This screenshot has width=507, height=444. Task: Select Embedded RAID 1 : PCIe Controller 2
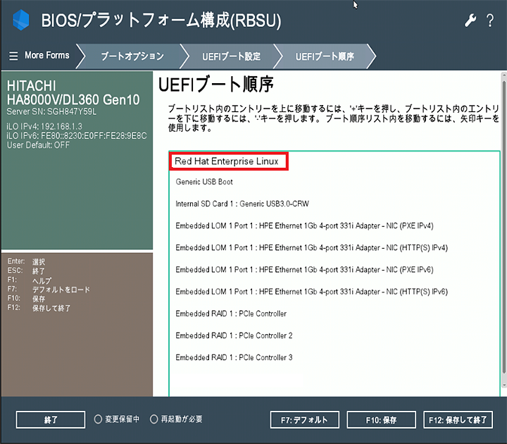[234, 335]
